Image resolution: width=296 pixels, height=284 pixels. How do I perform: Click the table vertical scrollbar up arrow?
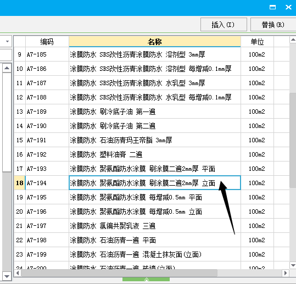point(293,40)
